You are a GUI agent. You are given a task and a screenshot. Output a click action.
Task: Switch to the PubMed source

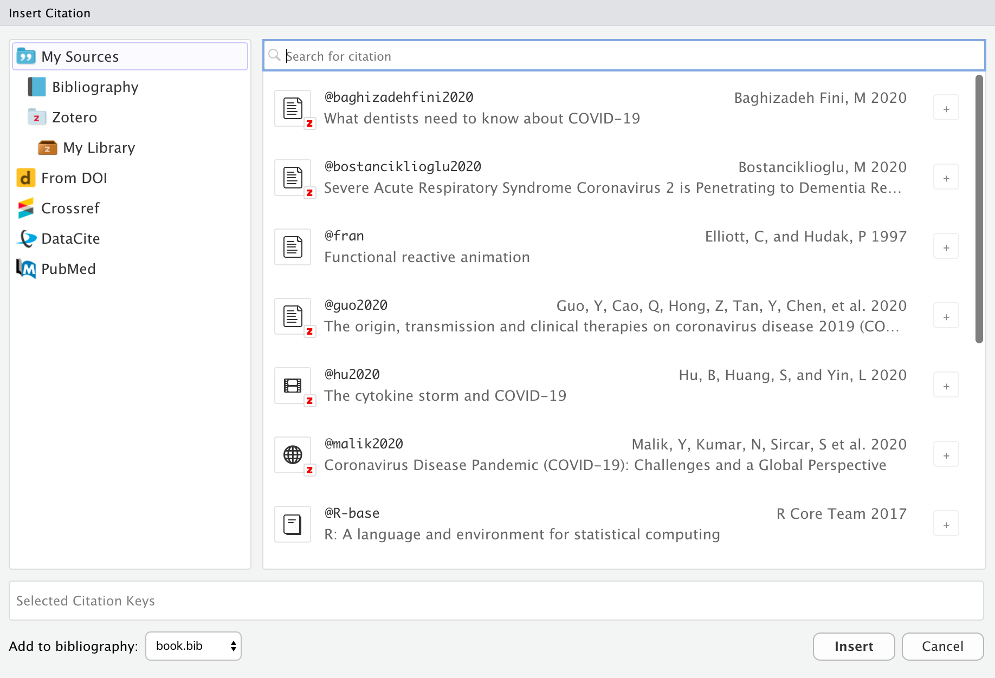click(x=68, y=269)
